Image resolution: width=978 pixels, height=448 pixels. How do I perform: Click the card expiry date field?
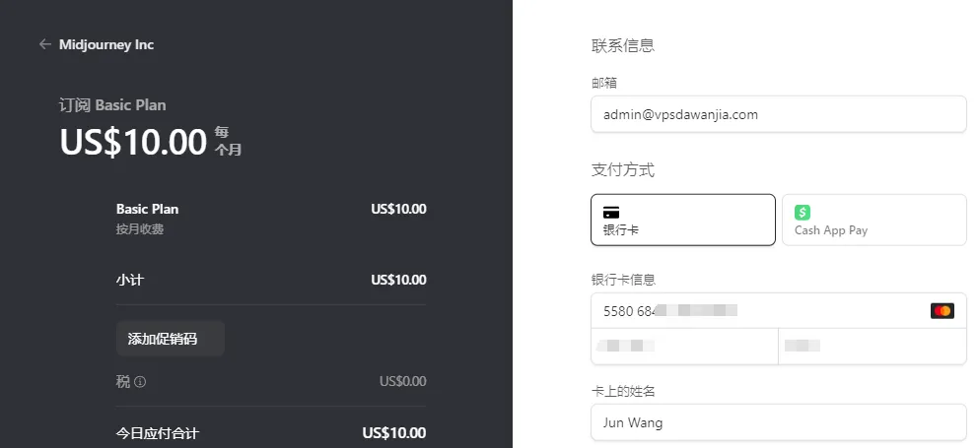point(684,346)
